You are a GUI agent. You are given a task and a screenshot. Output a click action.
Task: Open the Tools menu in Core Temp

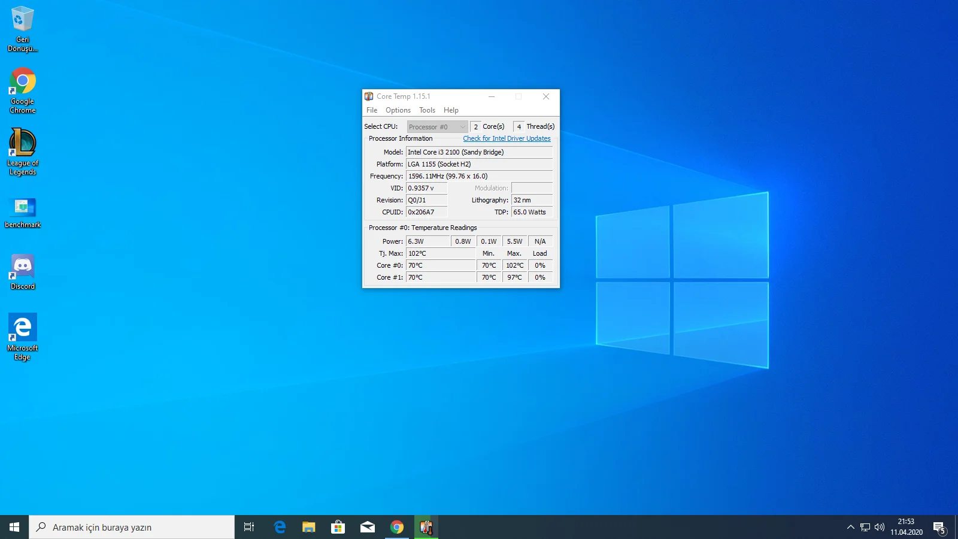coord(427,110)
